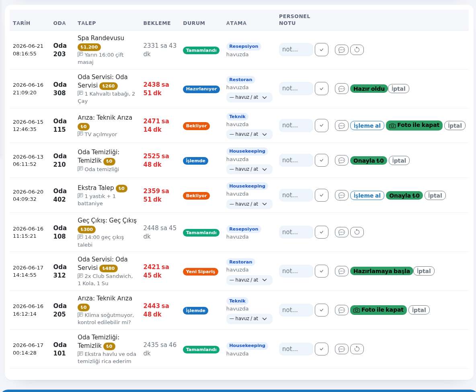The image size is (476, 392).
Task: Expand assignment dropdown for Oda 115
Action: click(x=249, y=134)
